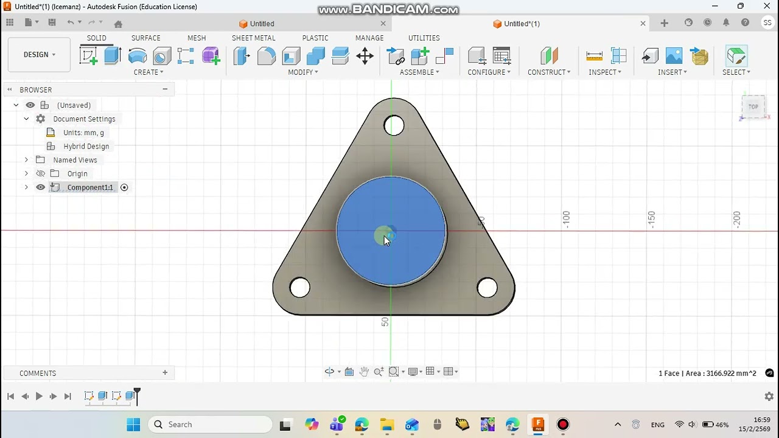Switch to the SHEET METAL tab

[x=254, y=38]
